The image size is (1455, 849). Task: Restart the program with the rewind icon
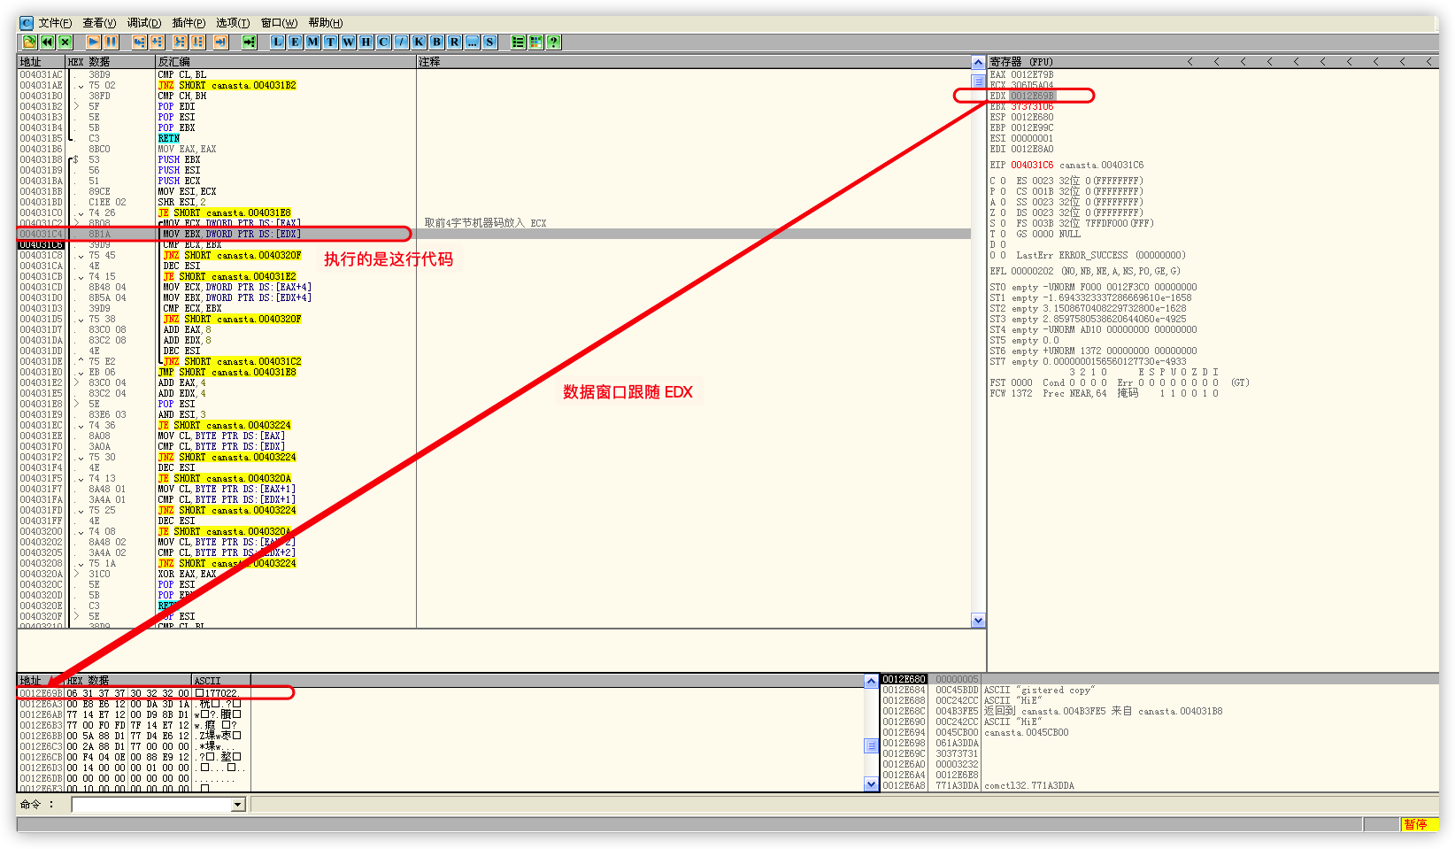tap(47, 42)
